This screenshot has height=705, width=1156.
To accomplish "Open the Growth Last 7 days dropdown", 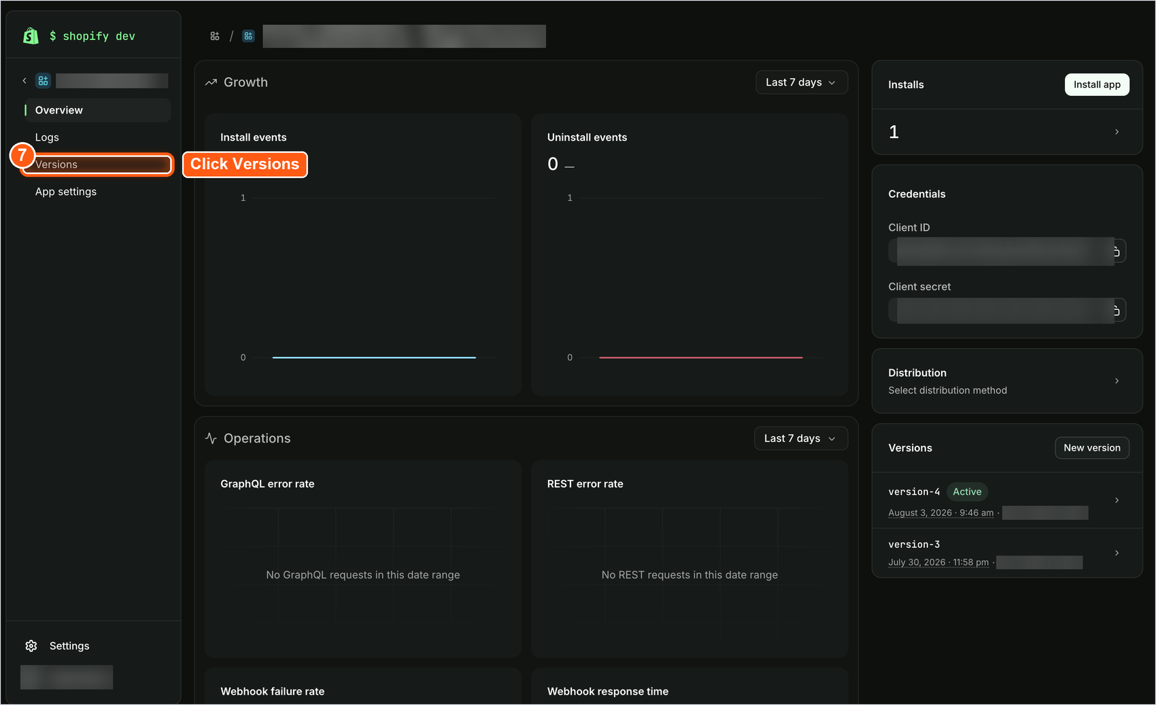I will click(x=802, y=82).
